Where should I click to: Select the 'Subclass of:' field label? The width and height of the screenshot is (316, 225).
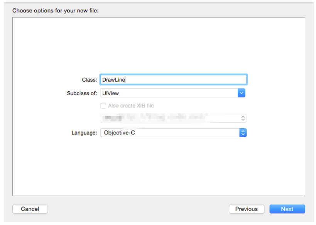click(x=82, y=93)
